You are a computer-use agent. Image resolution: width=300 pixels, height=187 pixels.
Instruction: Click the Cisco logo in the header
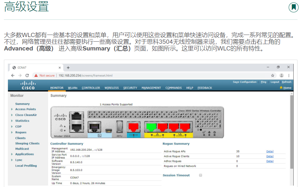point(28,85)
